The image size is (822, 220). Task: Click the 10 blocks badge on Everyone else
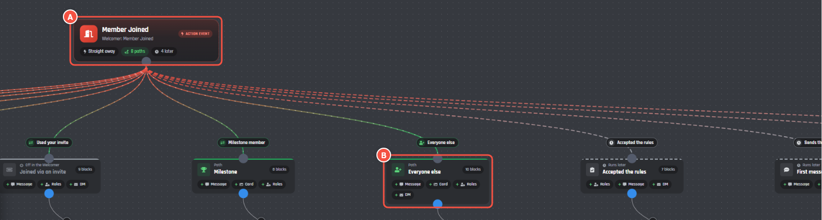pos(472,170)
